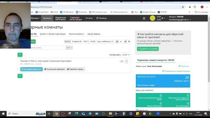Open the VK WorkSpace bookmark

point(67,12)
